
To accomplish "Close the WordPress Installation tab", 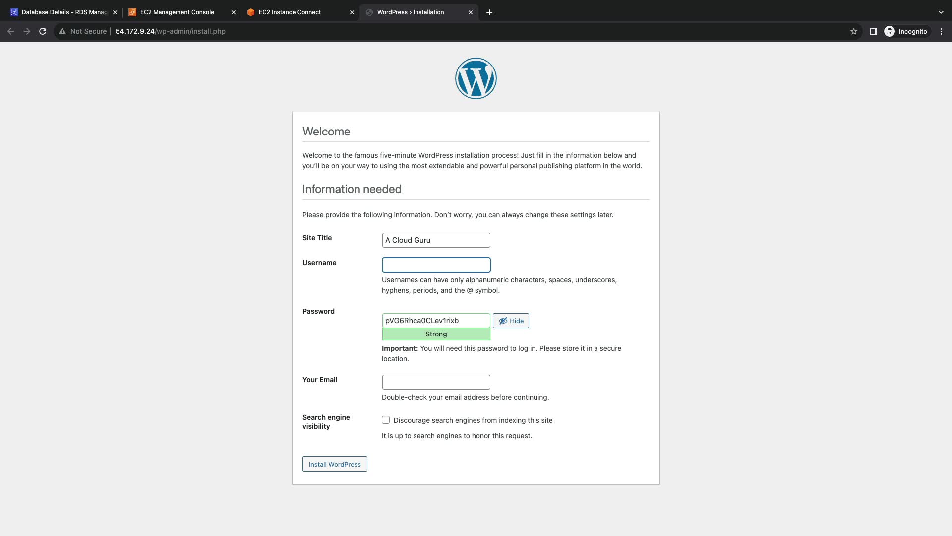I will coord(470,12).
